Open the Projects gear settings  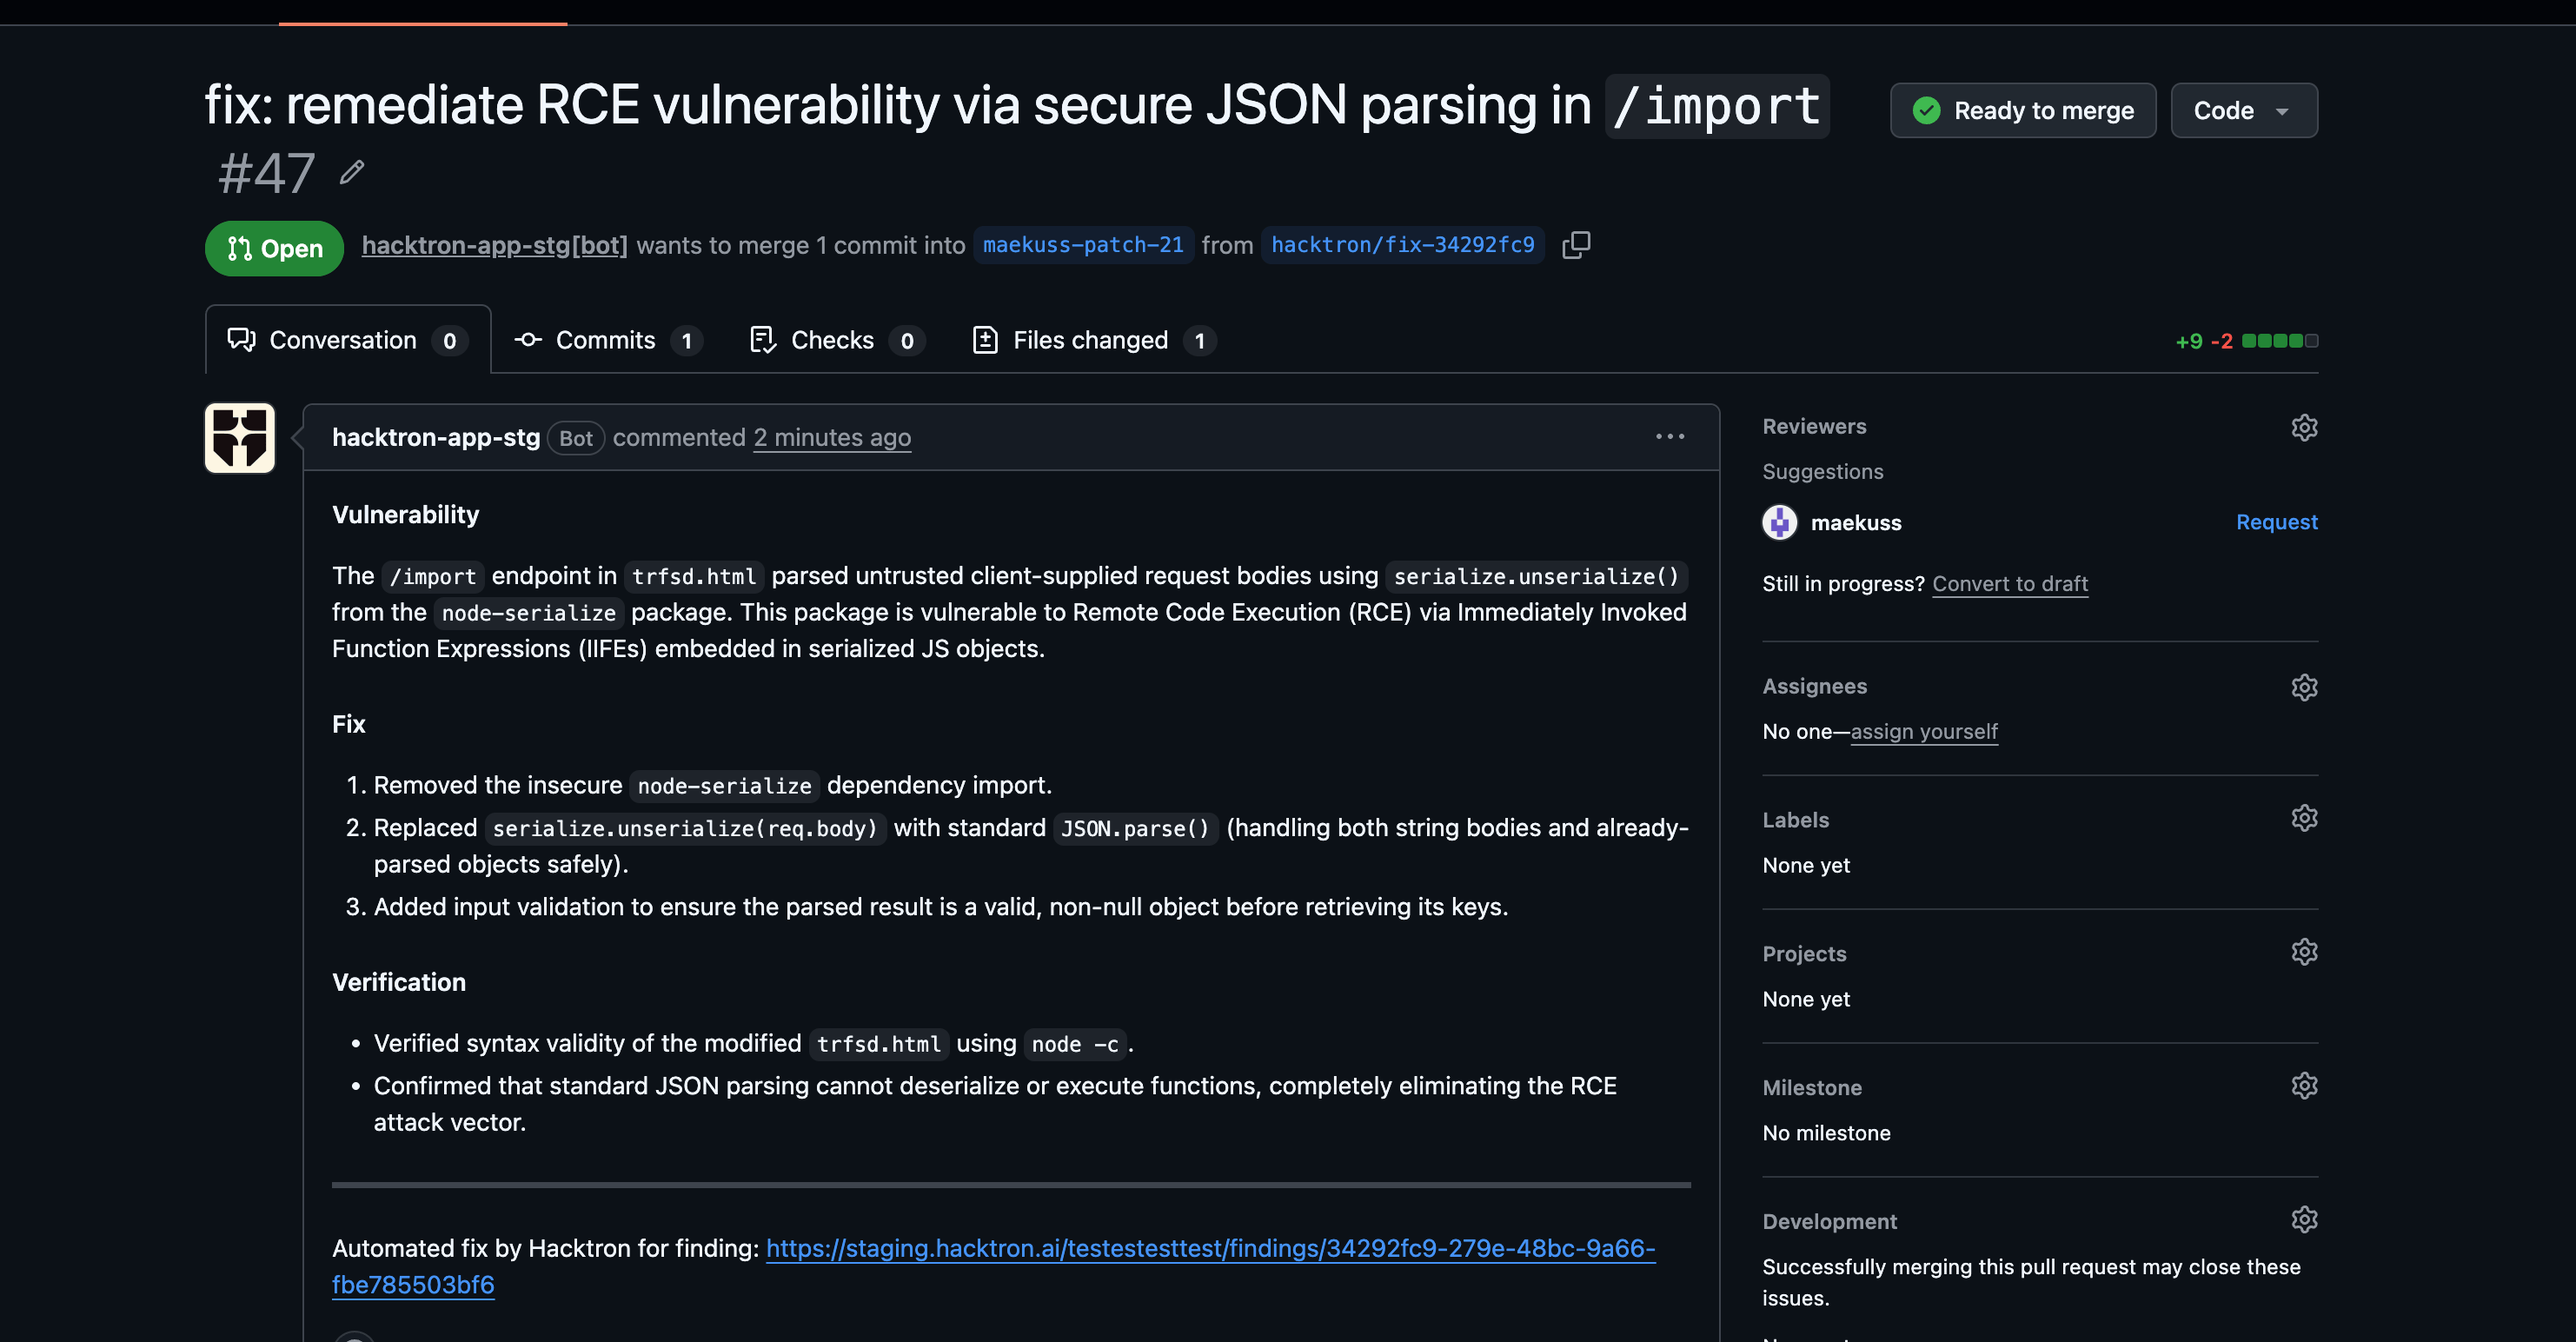(2304, 952)
